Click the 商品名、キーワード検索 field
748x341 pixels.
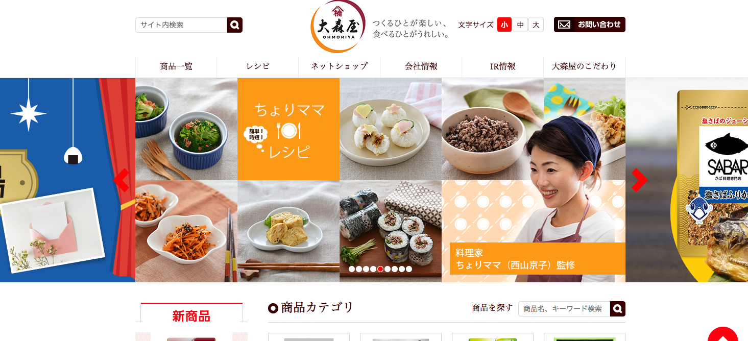[564, 309]
